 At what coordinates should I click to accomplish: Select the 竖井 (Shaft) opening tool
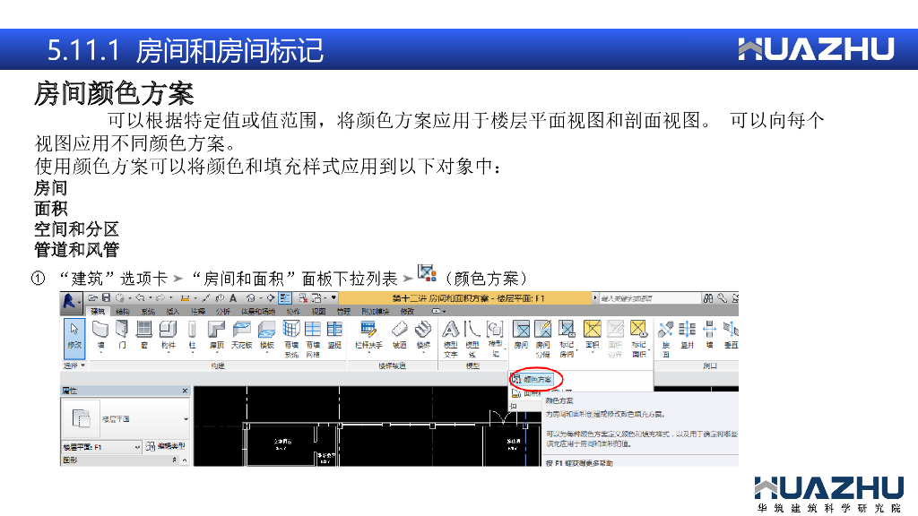(x=688, y=336)
